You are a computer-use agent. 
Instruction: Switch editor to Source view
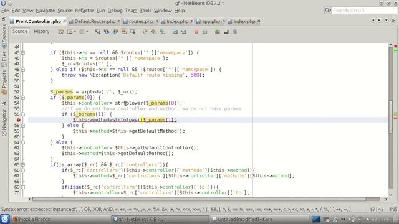(20, 31)
